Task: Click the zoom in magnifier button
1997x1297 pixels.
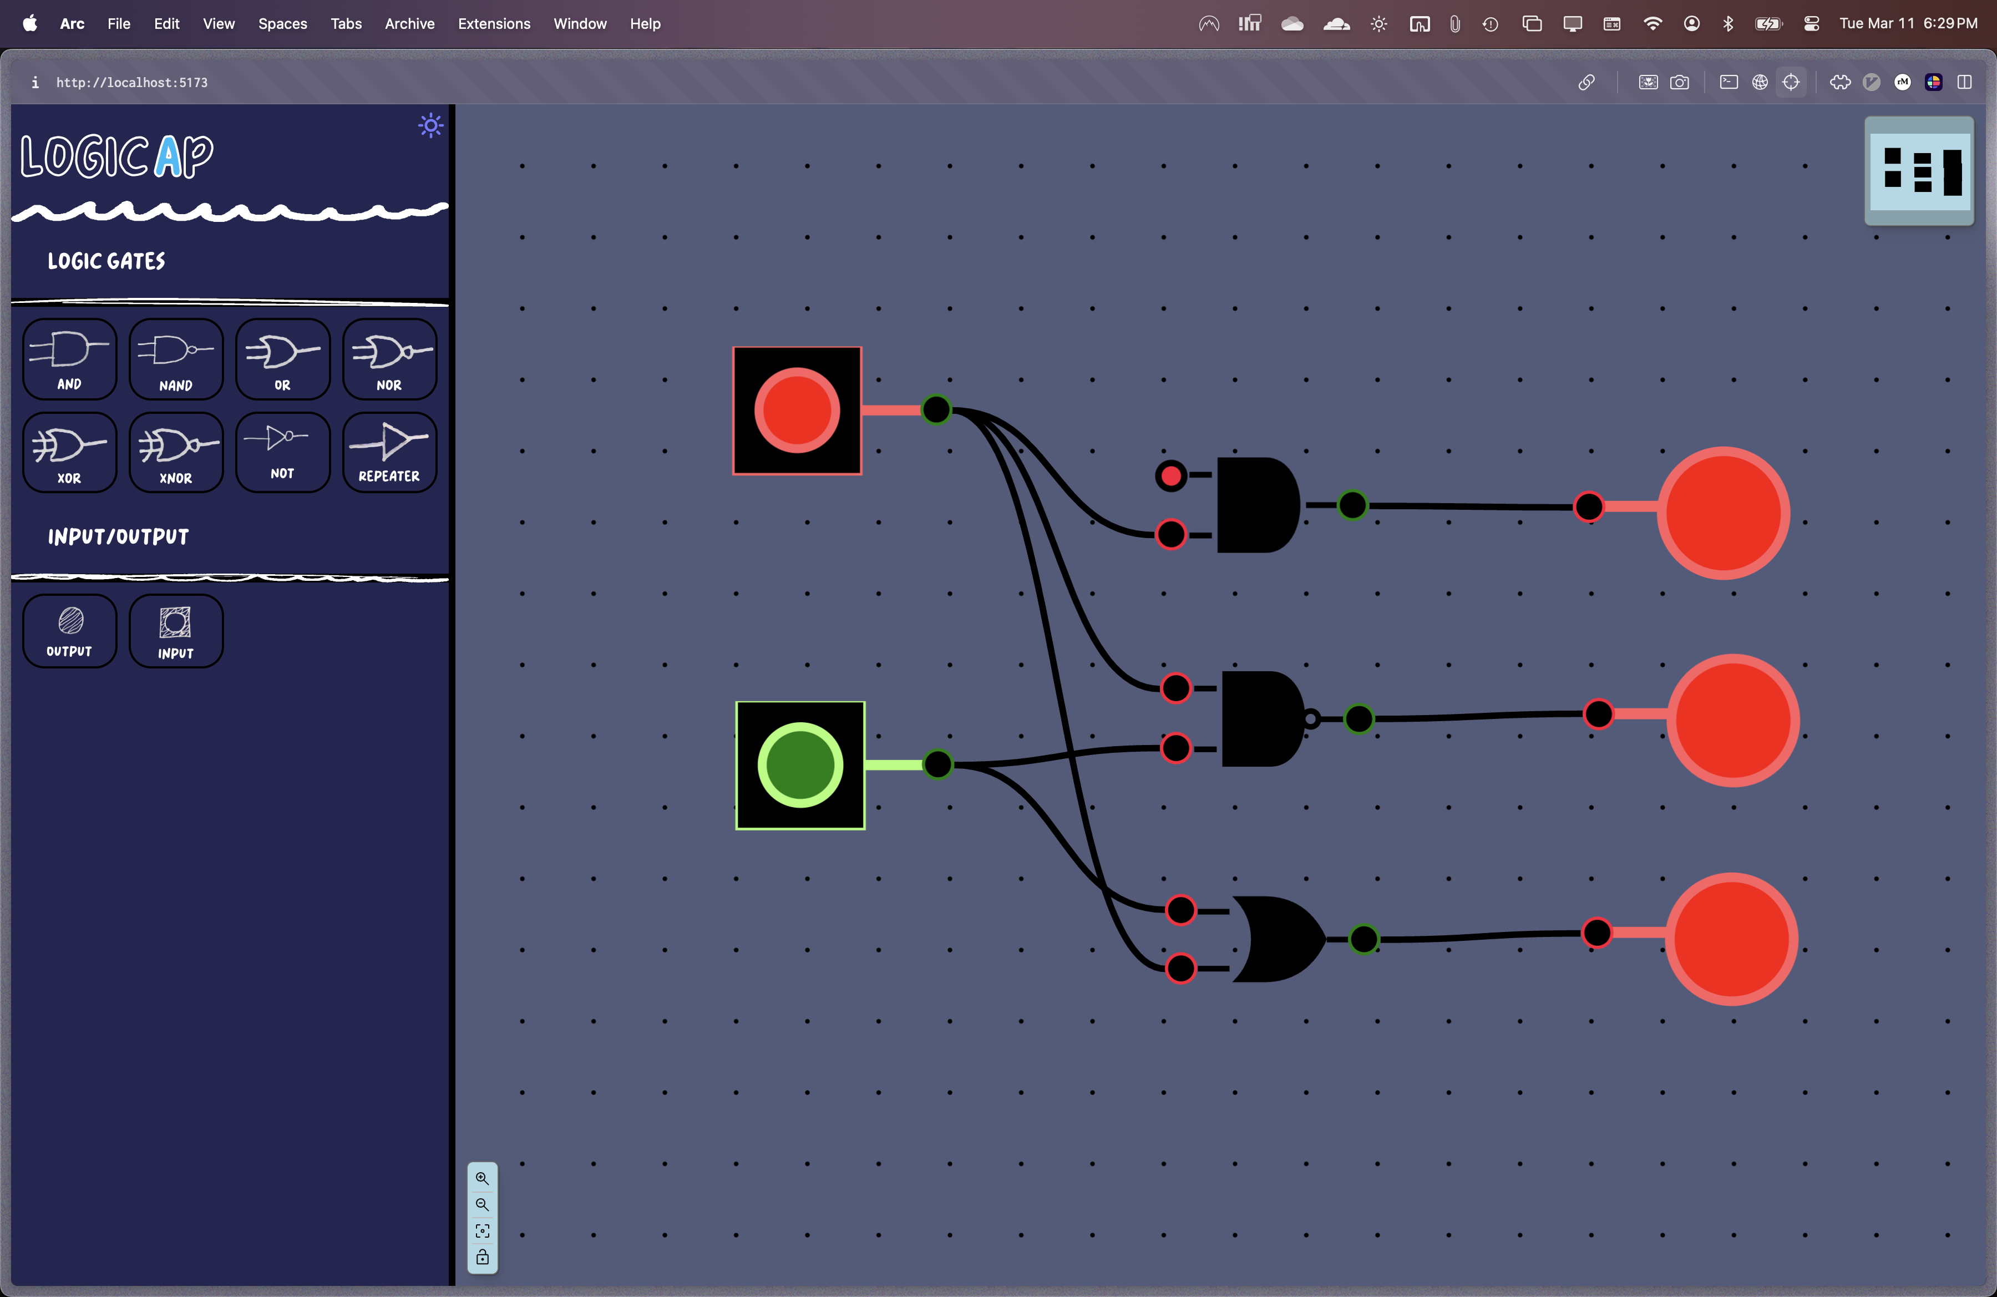Action: tap(483, 1178)
